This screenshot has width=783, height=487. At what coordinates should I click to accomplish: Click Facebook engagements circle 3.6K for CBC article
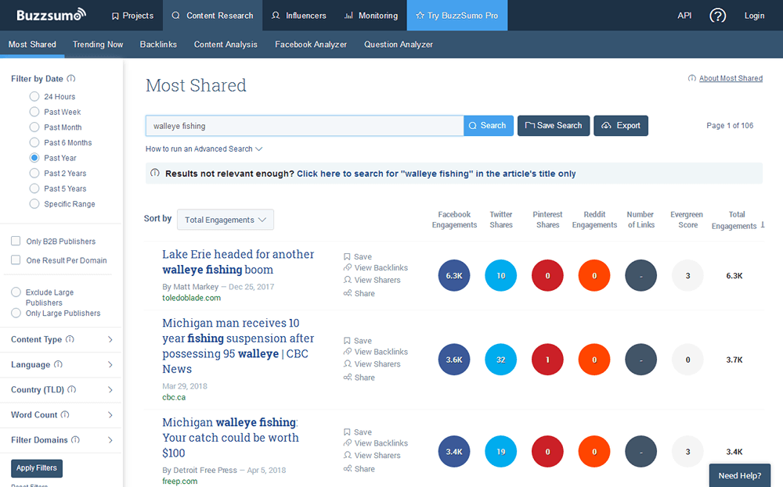coord(454,360)
